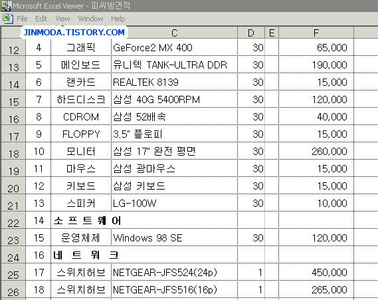This screenshot has height=300, width=378.
Task: Select row header 14
Action: (13, 82)
